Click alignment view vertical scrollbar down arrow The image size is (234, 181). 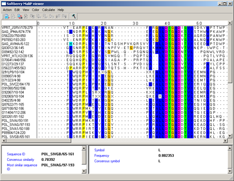coord(230,136)
